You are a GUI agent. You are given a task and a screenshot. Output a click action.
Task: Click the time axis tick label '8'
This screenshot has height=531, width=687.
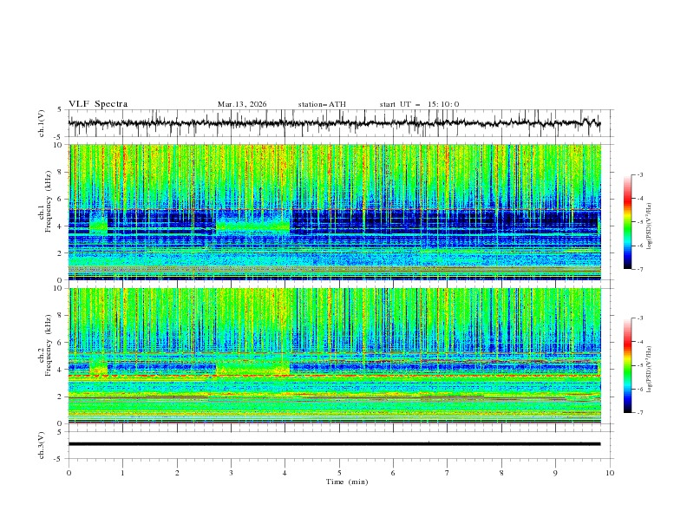(x=501, y=473)
